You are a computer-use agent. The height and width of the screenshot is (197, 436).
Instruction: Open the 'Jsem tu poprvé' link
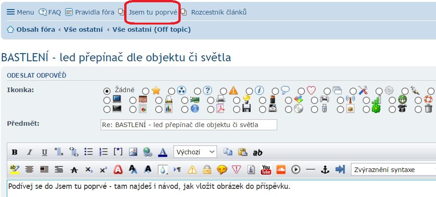(153, 12)
